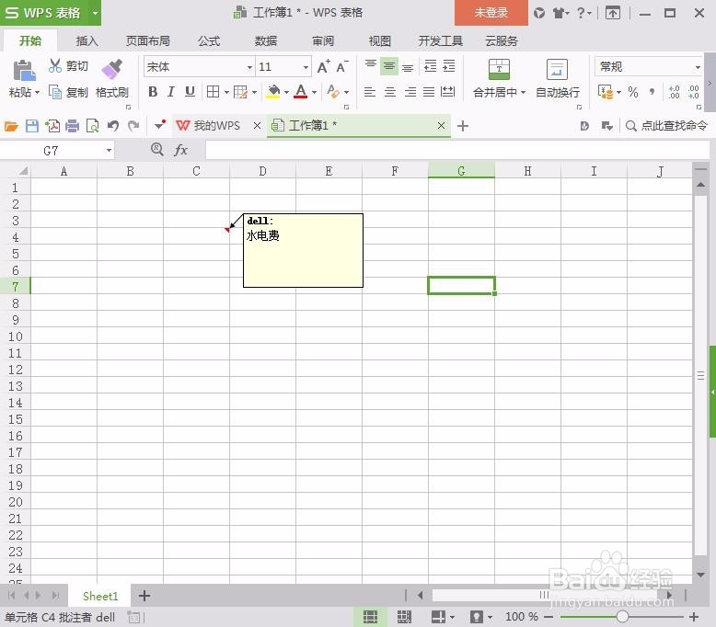Apply fill color bucket icon

pyautogui.click(x=273, y=92)
